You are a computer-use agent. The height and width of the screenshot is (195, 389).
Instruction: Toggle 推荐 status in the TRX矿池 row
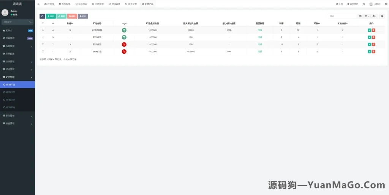260,51
